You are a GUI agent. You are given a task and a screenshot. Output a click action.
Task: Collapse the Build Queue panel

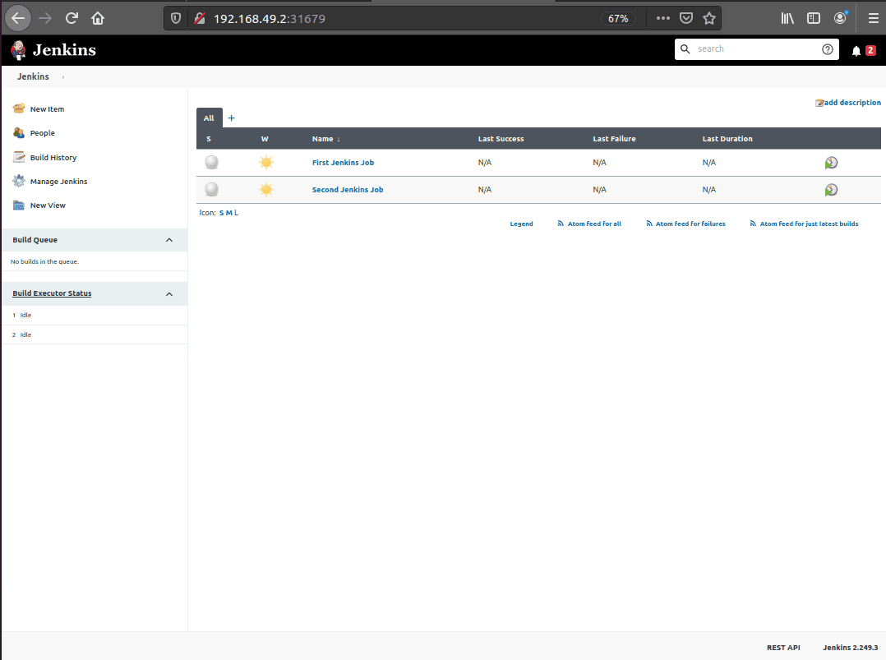coord(169,240)
